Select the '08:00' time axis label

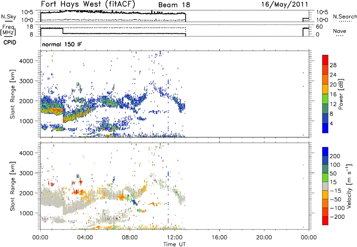pos(130,238)
